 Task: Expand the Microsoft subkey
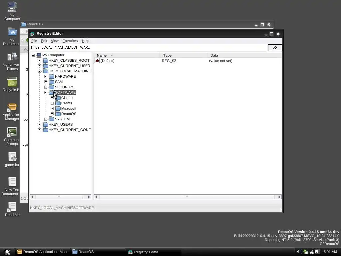point(52,108)
